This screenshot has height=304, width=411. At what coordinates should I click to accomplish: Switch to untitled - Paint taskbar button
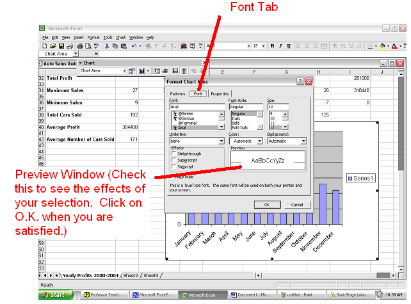[x=300, y=295]
